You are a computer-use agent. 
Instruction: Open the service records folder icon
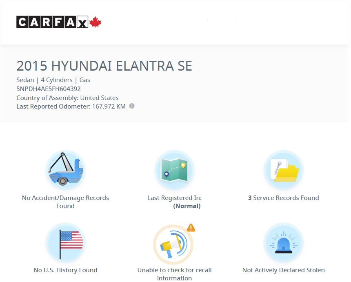click(283, 170)
